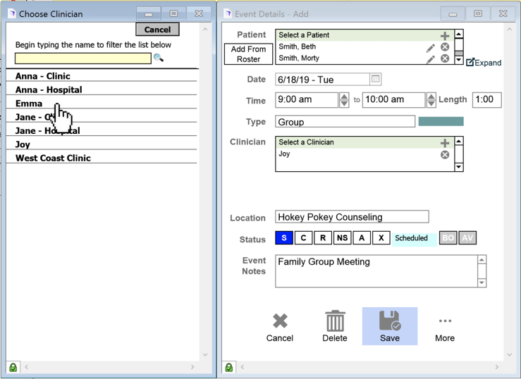Click the pencil icon next to Smith, Beth
The width and height of the screenshot is (521, 379).
[x=430, y=47]
